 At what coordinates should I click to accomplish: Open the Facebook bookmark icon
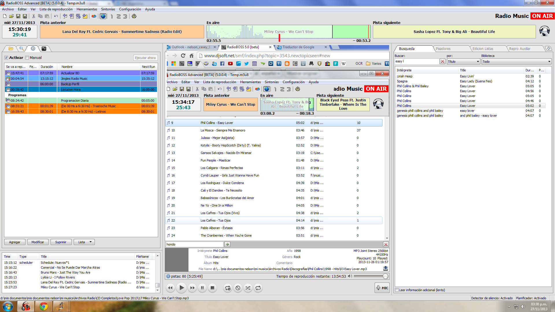tap(222, 64)
